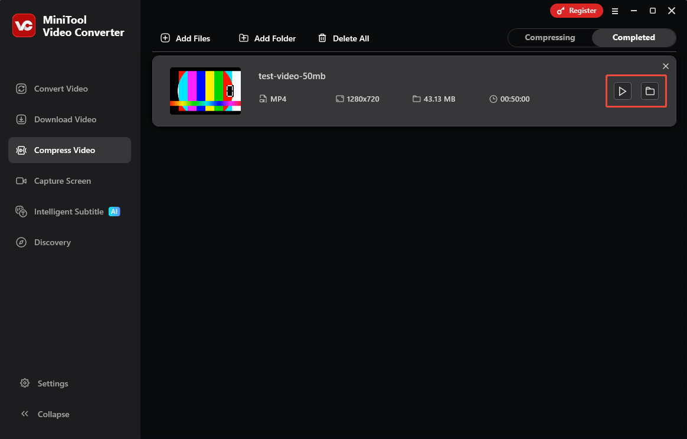The width and height of the screenshot is (687, 439).
Task: Select the Convert Video sidebar icon
Action: click(21, 88)
